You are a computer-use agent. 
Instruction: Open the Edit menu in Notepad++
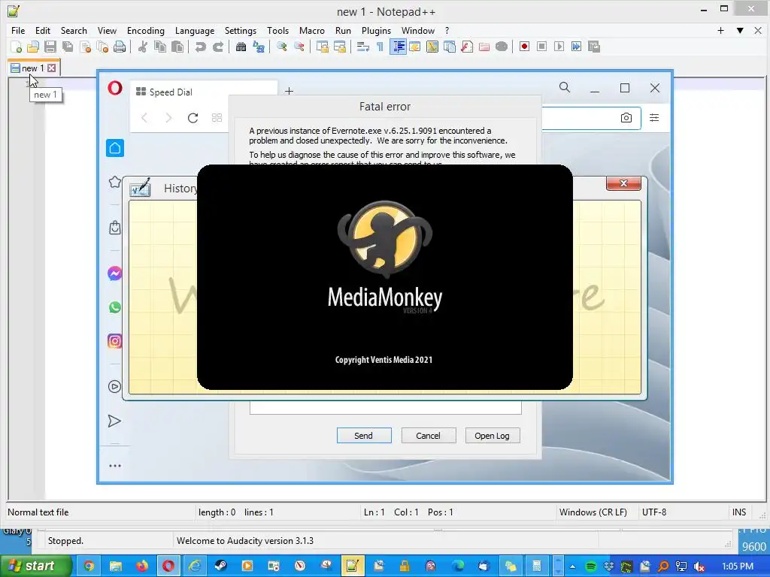pos(43,30)
